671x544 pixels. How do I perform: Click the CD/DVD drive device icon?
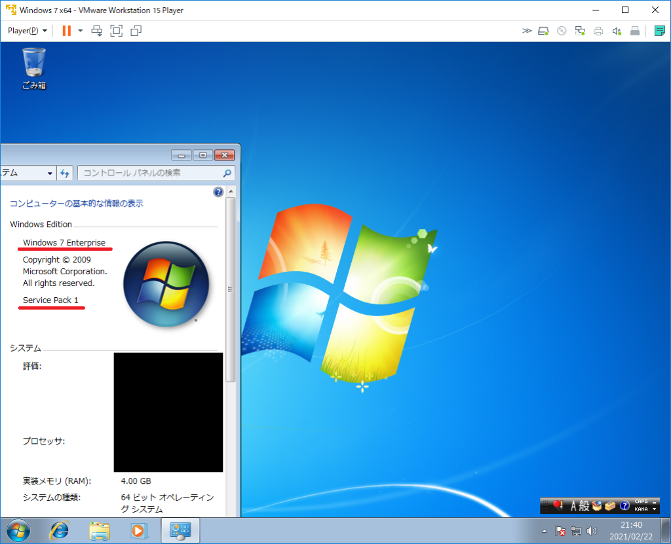click(562, 31)
